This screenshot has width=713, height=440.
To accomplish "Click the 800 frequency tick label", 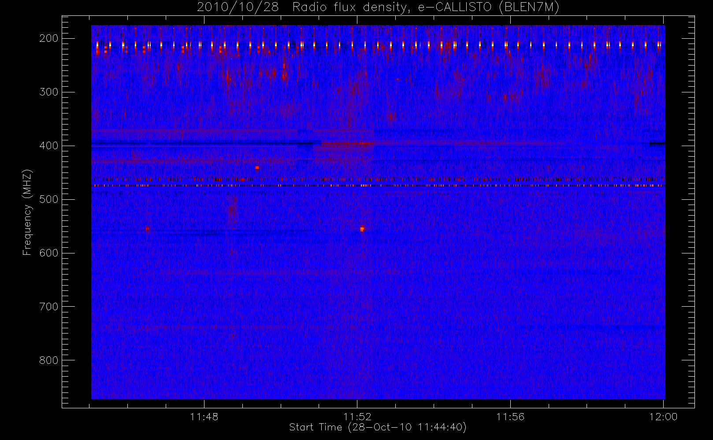I will point(48,360).
